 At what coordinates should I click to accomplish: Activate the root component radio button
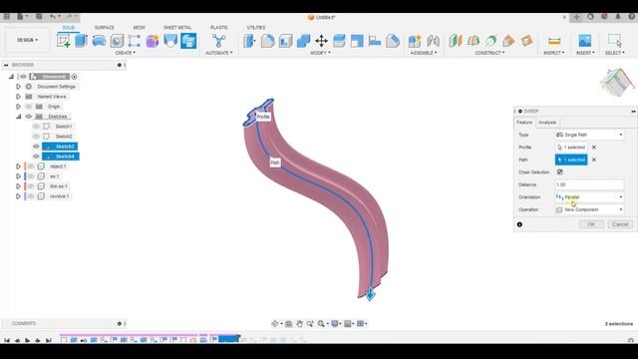tap(74, 77)
